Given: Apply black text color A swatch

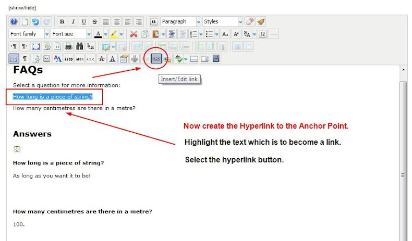Looking at the screenshot, I should click(98, 34).
